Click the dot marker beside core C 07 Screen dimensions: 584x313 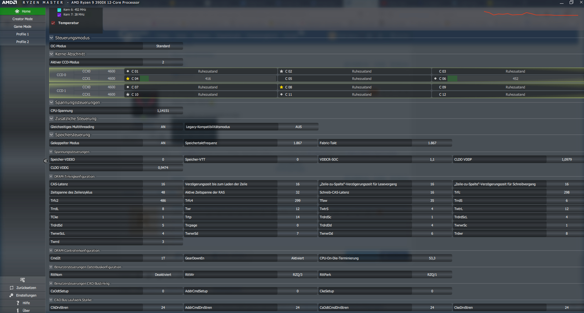tap(128, 87)
